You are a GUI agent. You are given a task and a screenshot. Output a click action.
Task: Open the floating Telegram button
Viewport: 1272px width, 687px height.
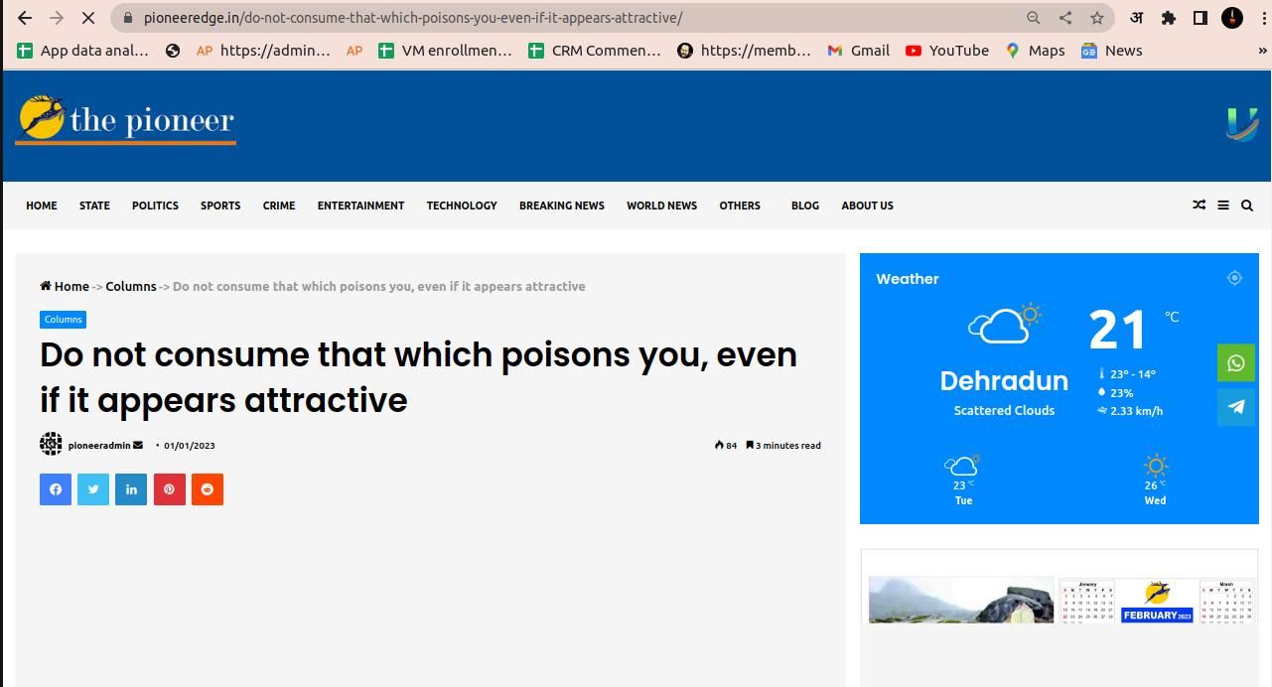[1236, 407]
